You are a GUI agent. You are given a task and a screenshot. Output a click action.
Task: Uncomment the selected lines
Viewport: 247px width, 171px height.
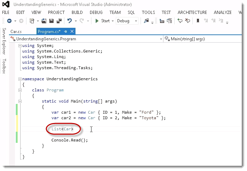[x=188, y=21]
